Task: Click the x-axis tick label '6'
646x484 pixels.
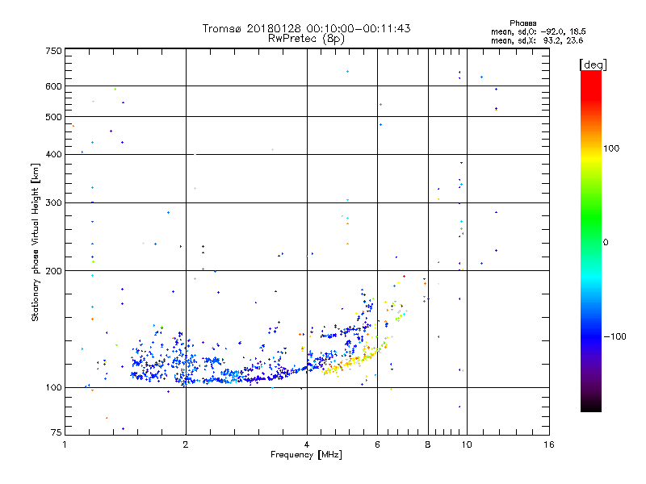Action: tap(377, 444)
